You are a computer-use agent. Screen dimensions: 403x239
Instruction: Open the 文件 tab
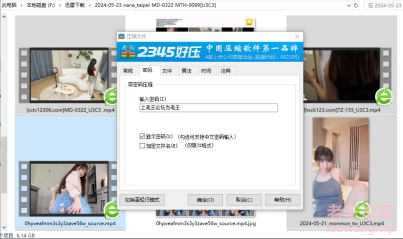point(167,71)
